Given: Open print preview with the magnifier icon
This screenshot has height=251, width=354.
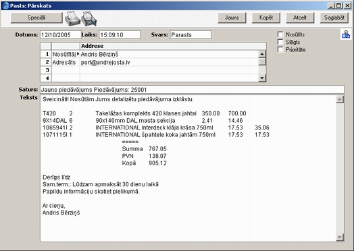Looking at the screenshot, I should click(x=89, y=18).
